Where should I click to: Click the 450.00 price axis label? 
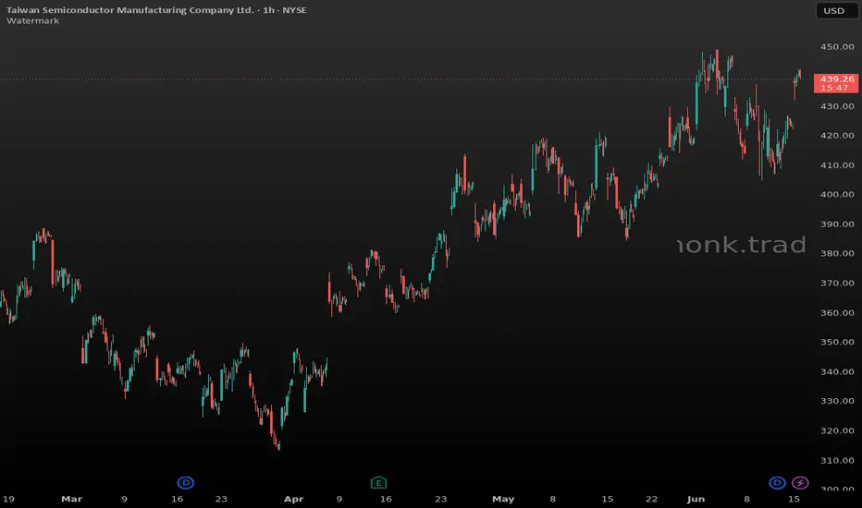point(837,47)
